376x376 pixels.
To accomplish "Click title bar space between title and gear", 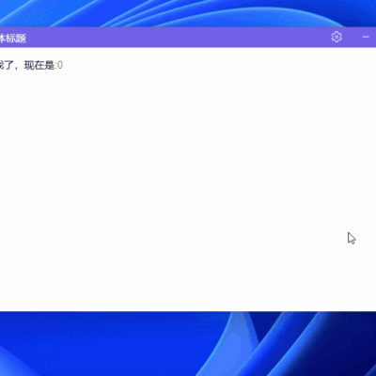I will [176, 37].
